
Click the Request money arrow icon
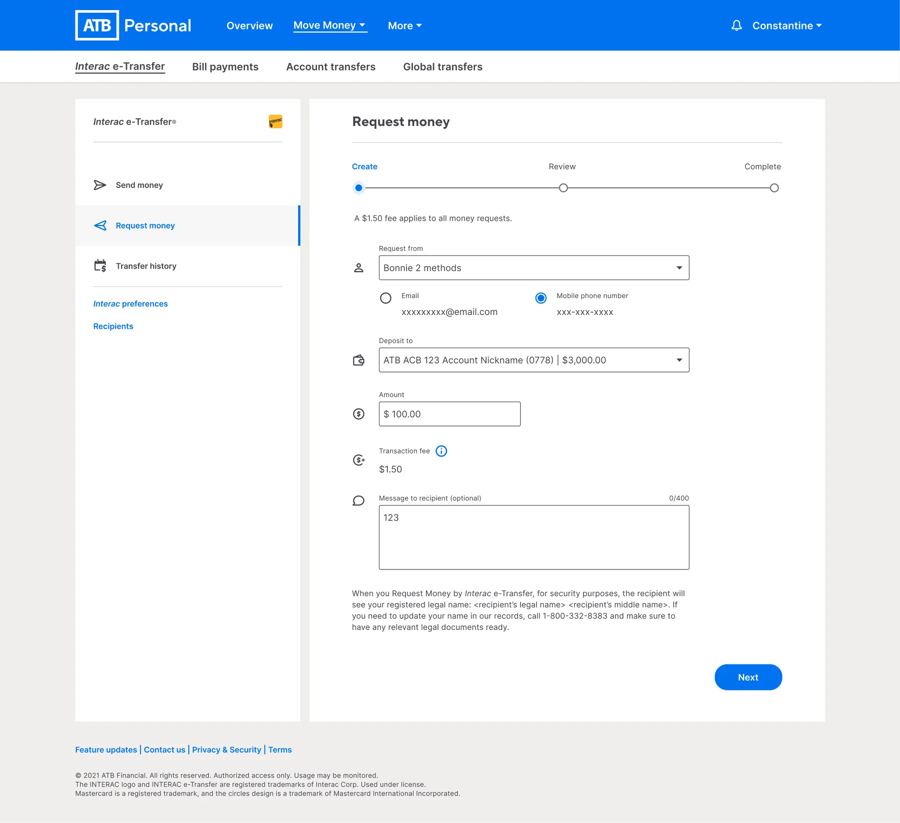[100, 225]
